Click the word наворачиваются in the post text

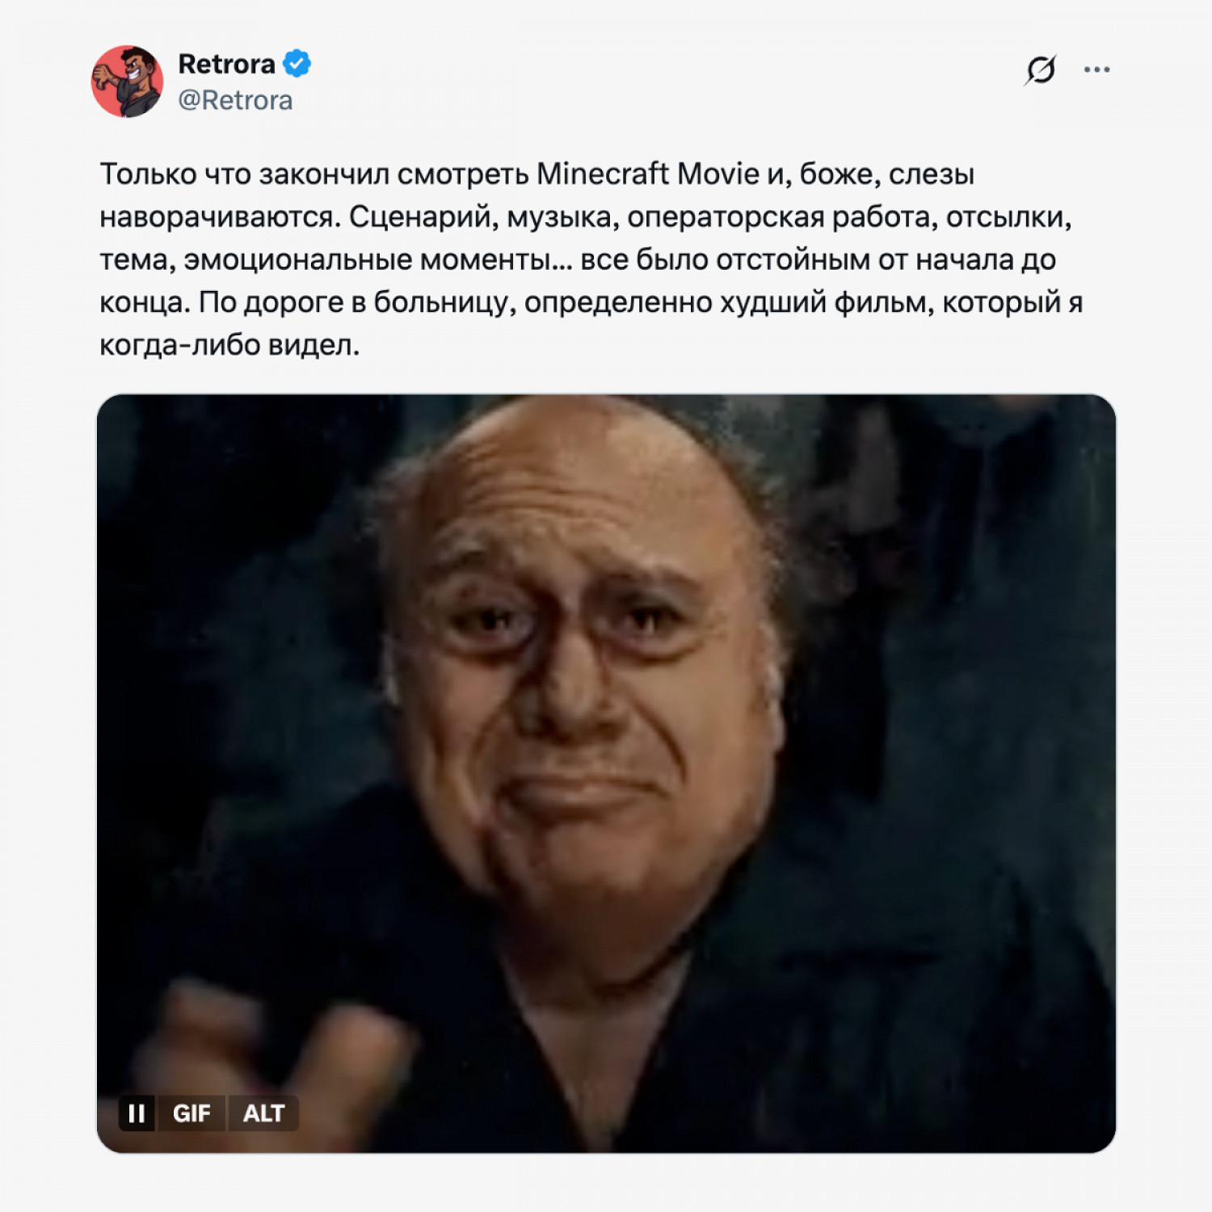[221, 217]
